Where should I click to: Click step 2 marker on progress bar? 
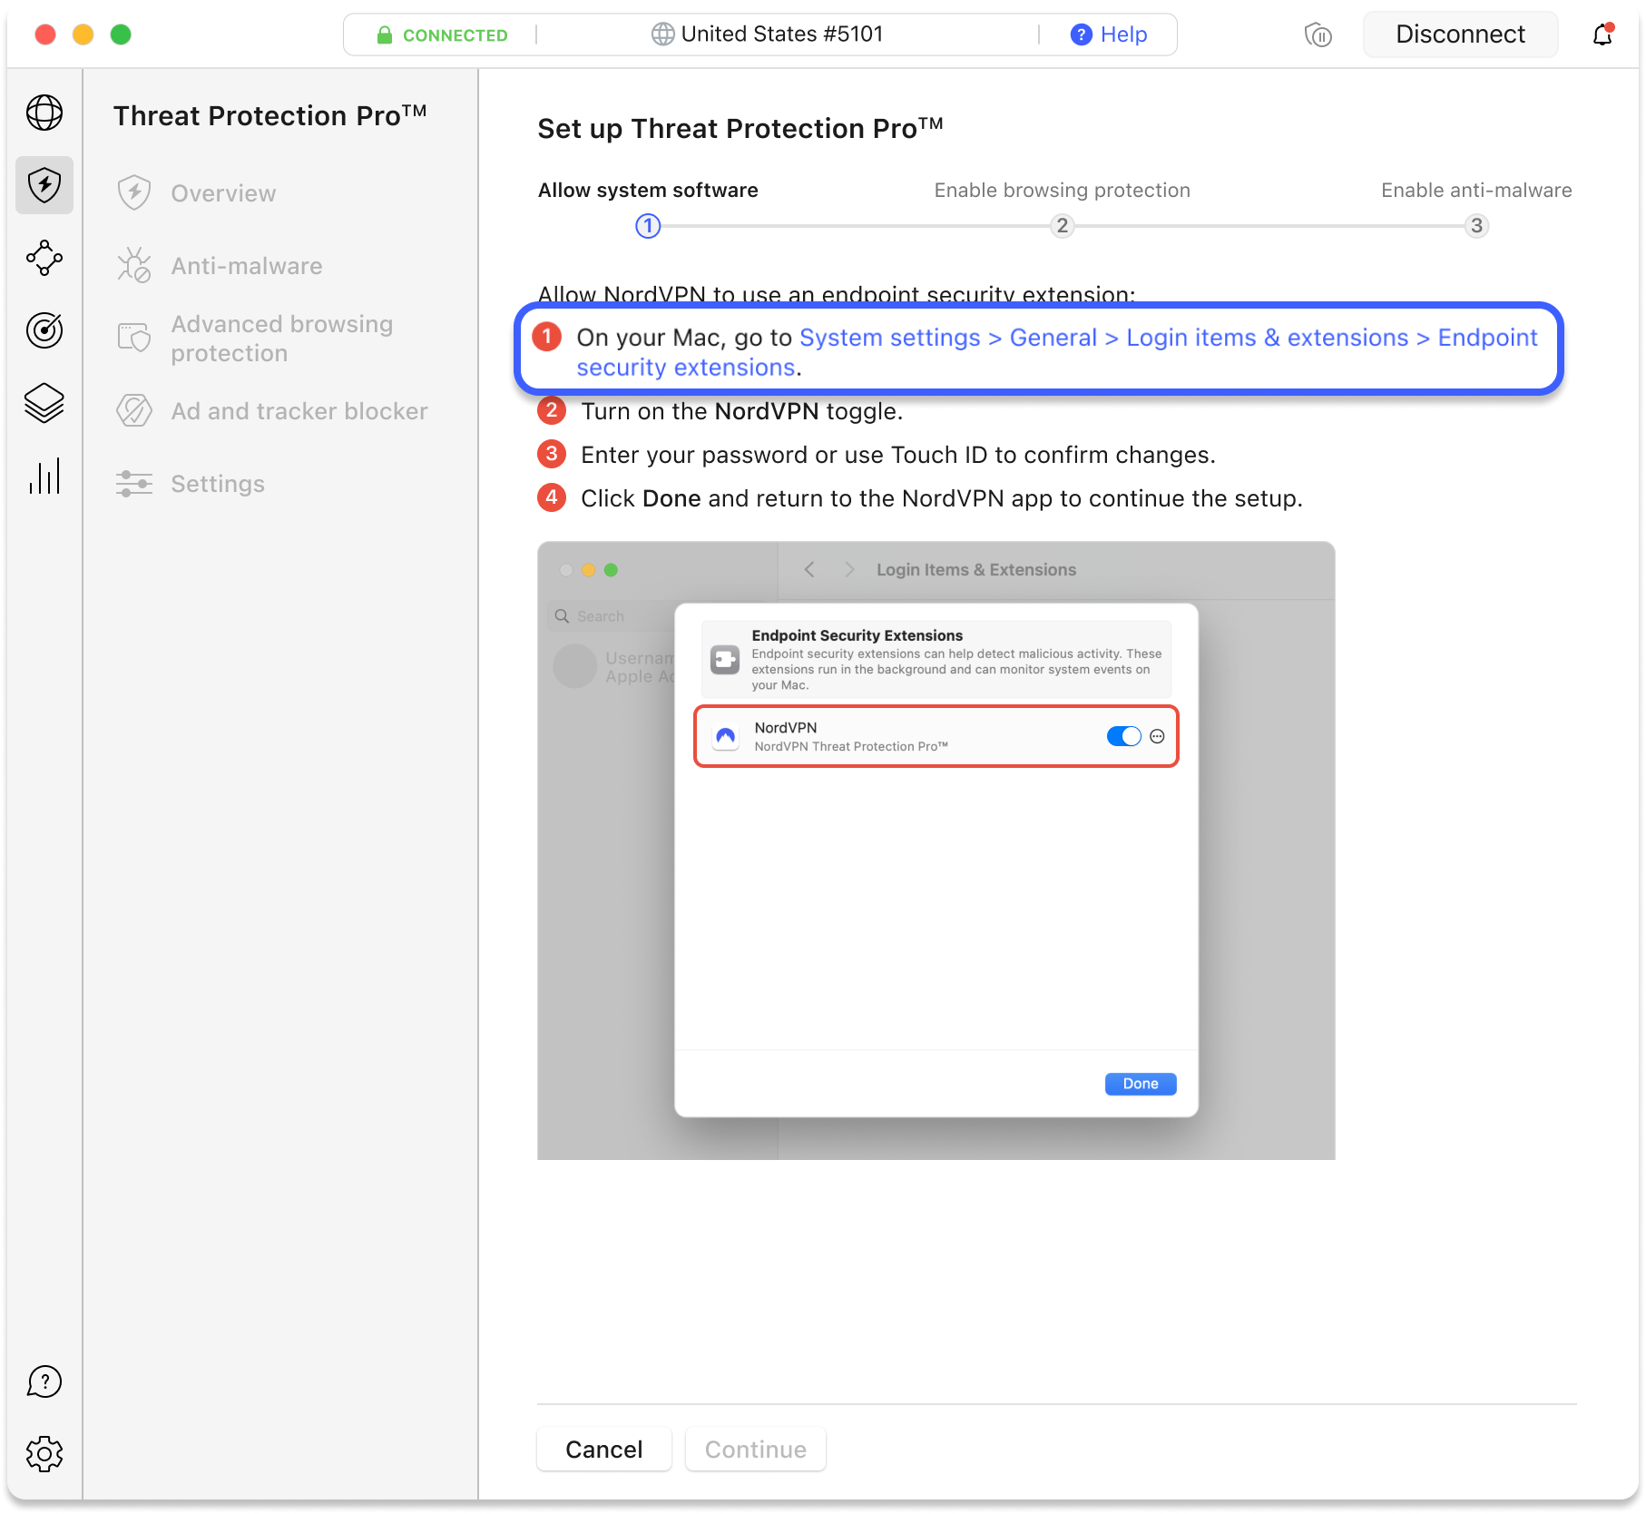tap(1062, 226)
